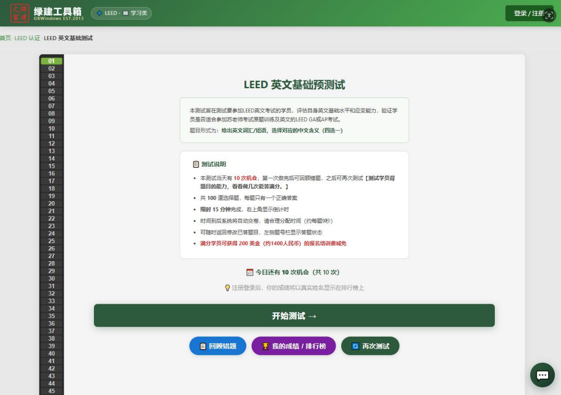Go to question 20 in sidebar
The height and width of the screenshot is (395, 561).
tap(51, 204)
